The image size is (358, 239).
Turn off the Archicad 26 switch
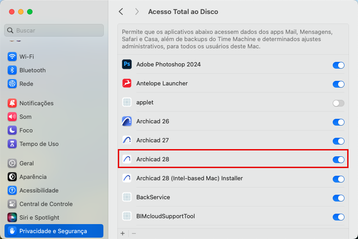(339, 122)
